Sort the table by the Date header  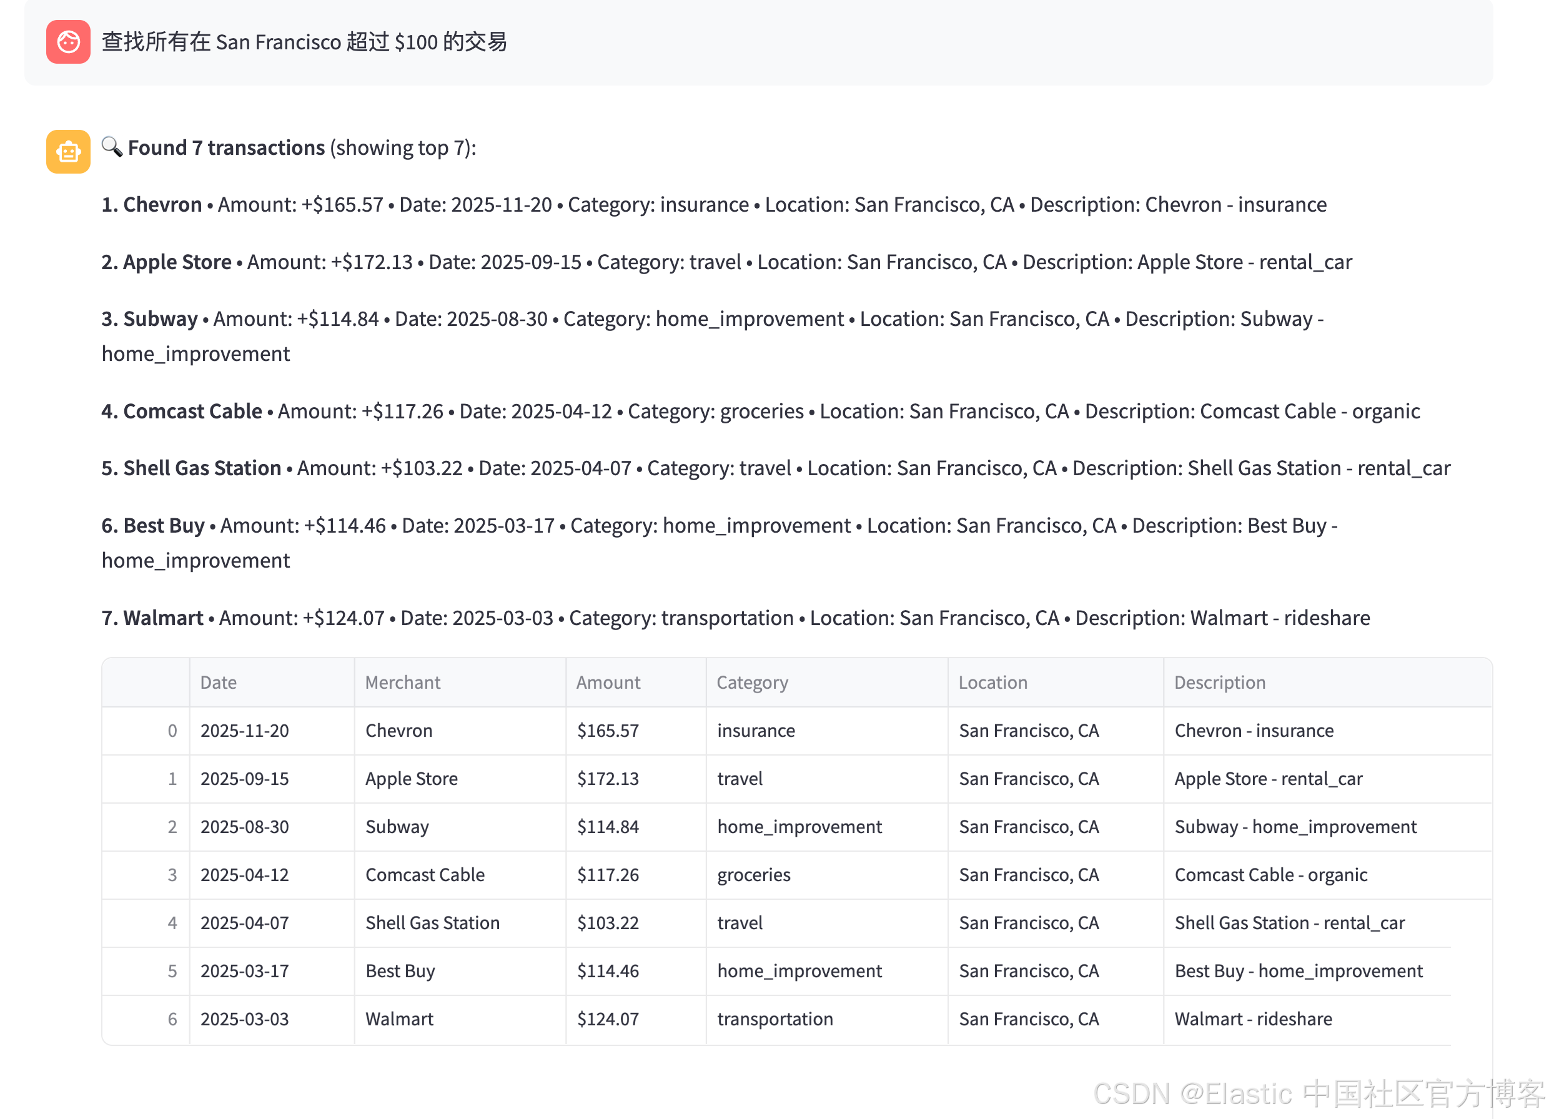[x=272, y=683]
